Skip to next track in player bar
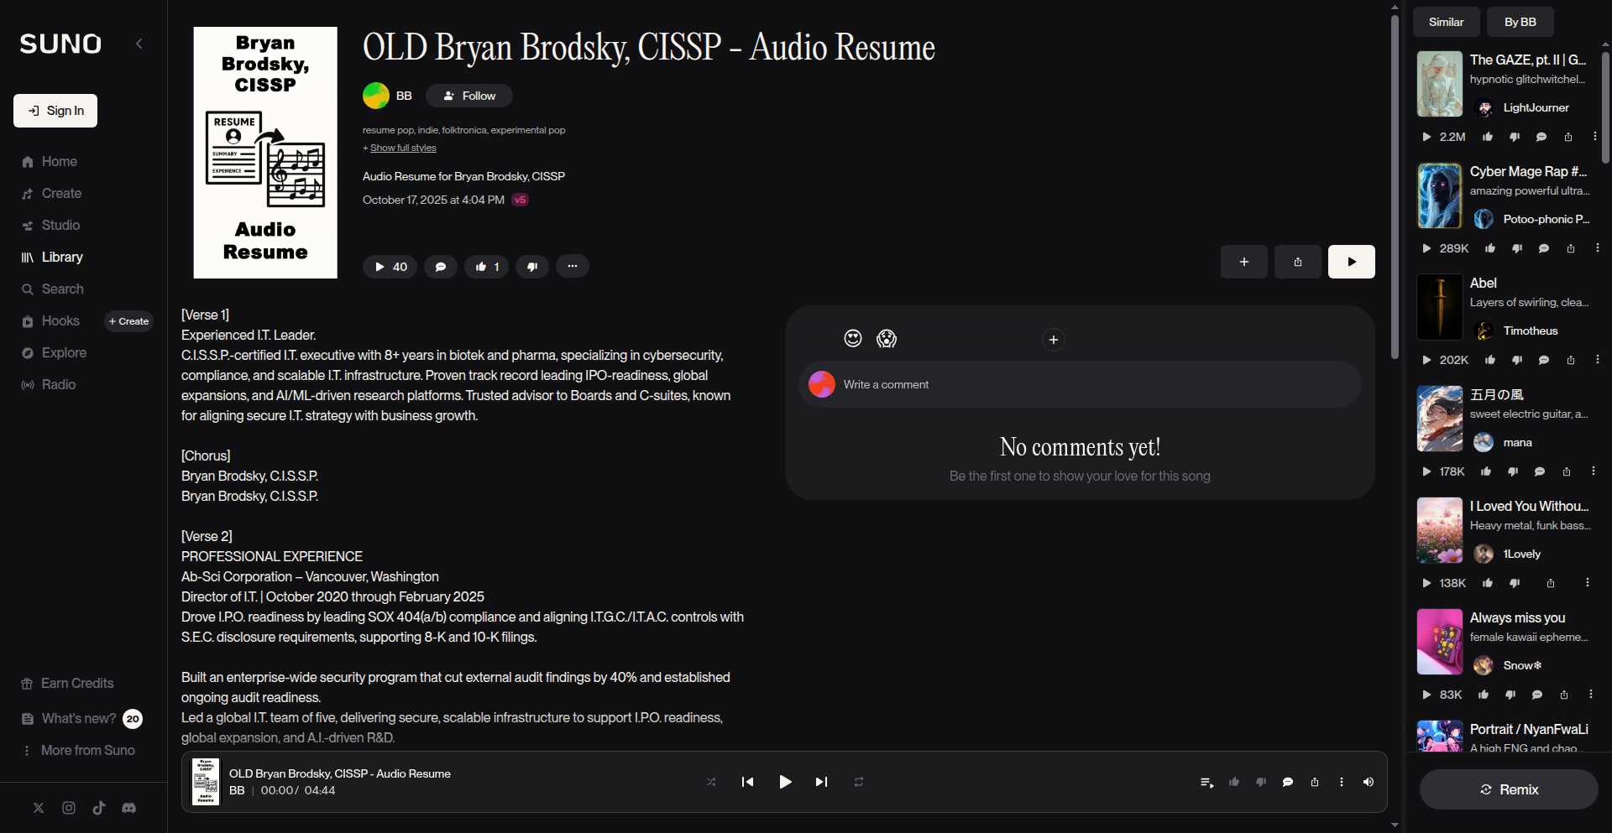The width and height of the screenshot is (1612, 833). click(x=821, y=782)
